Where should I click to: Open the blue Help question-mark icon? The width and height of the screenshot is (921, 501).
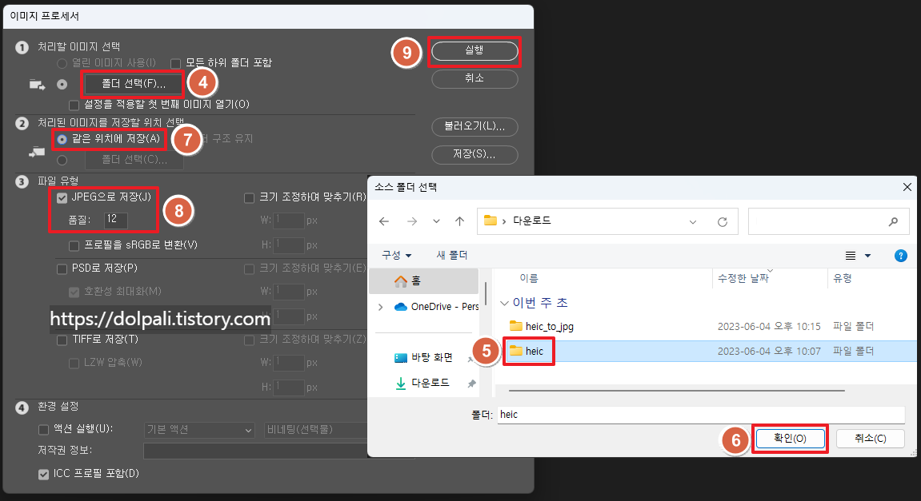(x=900, y=255)
